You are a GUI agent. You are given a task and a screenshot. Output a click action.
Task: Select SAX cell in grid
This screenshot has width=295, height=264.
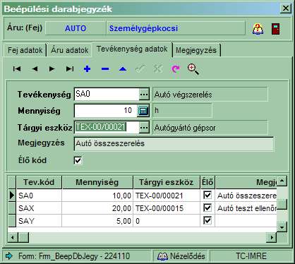[x=39, y=208]
